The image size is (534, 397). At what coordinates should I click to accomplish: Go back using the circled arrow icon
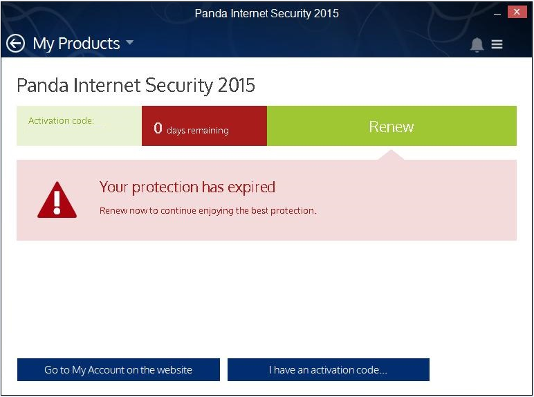(x=15, y=44)
